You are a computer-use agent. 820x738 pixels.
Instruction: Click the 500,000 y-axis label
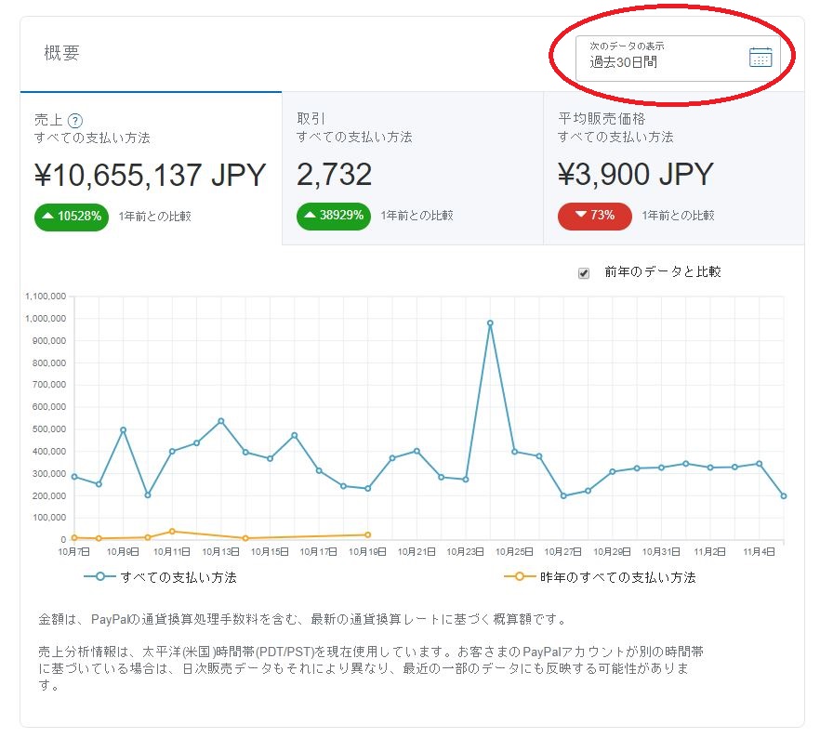[49, 429]
